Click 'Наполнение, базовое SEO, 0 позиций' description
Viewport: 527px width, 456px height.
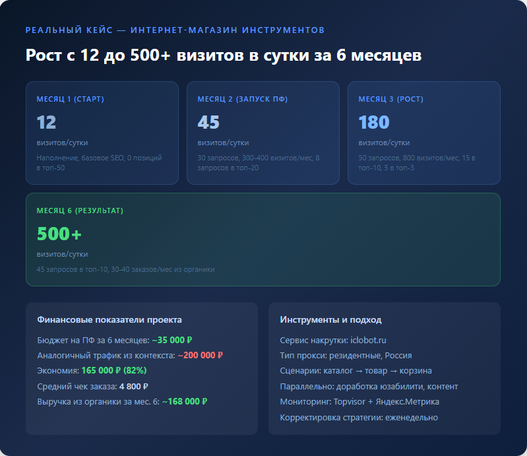click(x=99, y=163)
